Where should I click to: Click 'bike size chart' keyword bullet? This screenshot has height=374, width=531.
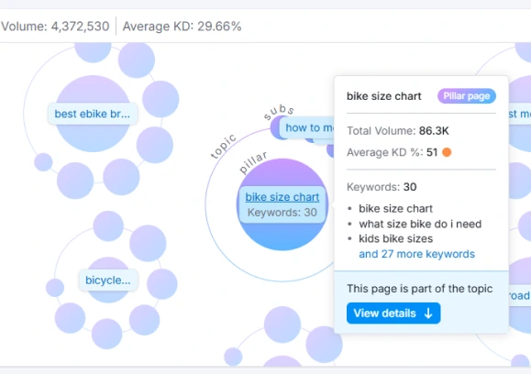coord(396,208)
